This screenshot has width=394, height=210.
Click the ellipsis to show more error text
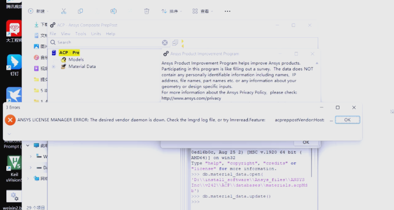pos(331,120)
